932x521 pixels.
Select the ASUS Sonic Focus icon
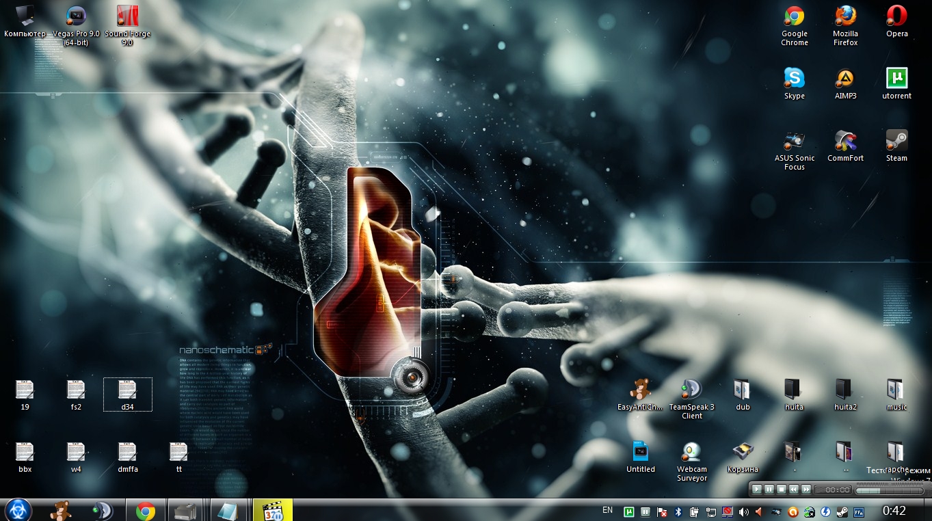point(795,150)
